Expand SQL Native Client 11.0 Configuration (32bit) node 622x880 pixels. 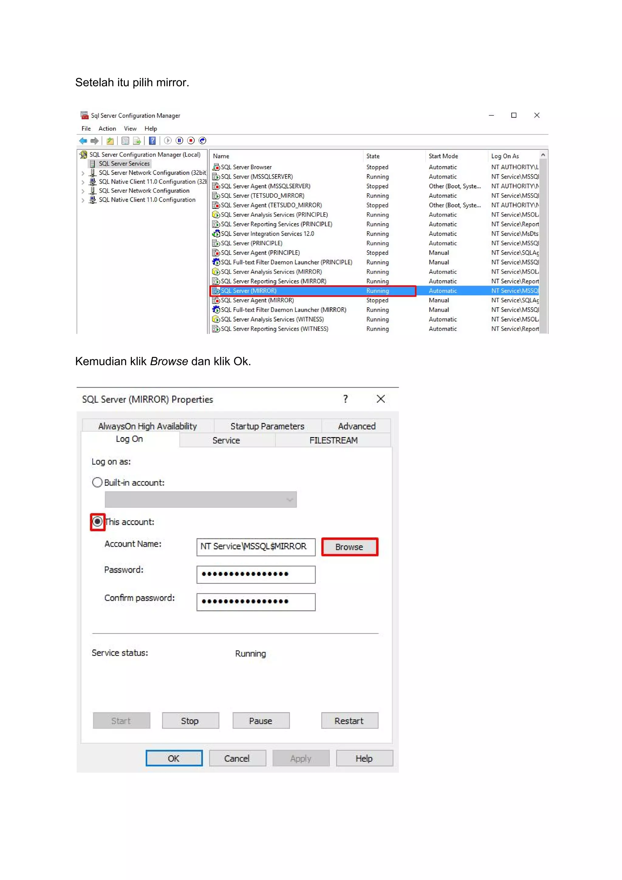[83, 182]
